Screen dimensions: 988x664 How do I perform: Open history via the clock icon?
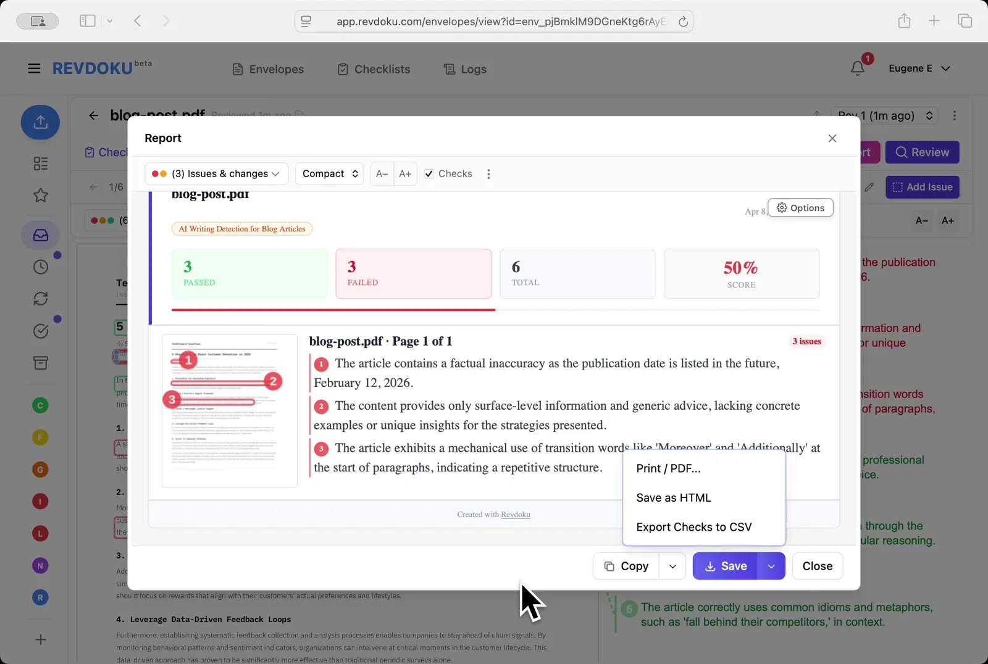pyautogui.click(x=40, y=267)
